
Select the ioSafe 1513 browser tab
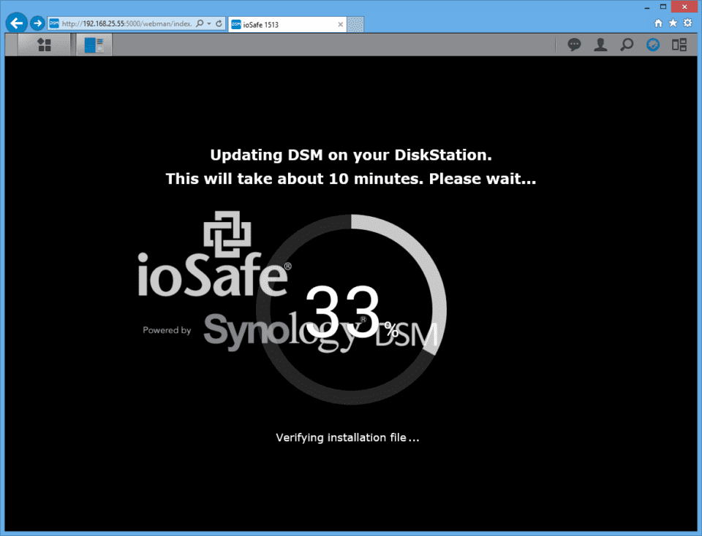click(x=287, y=25)
